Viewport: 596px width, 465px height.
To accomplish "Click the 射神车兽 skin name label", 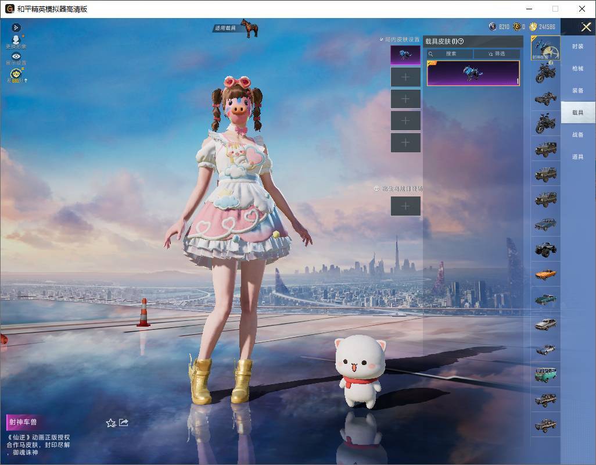I will [23, 422].
